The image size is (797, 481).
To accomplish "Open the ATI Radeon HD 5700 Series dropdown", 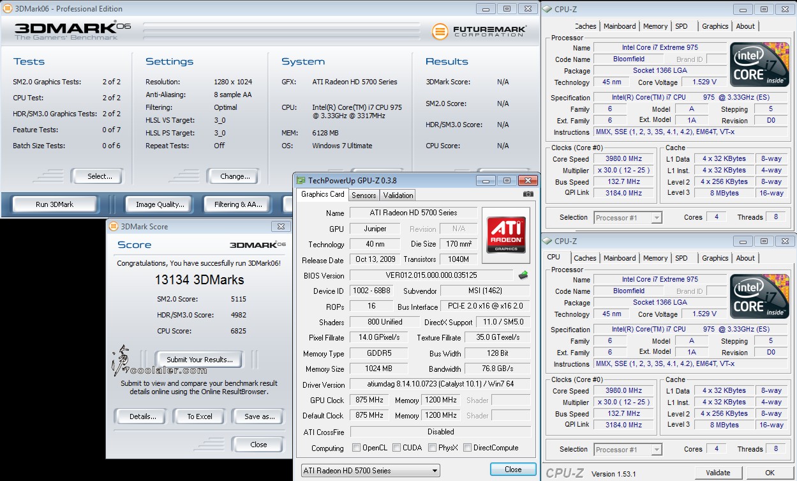I will 370,471.
